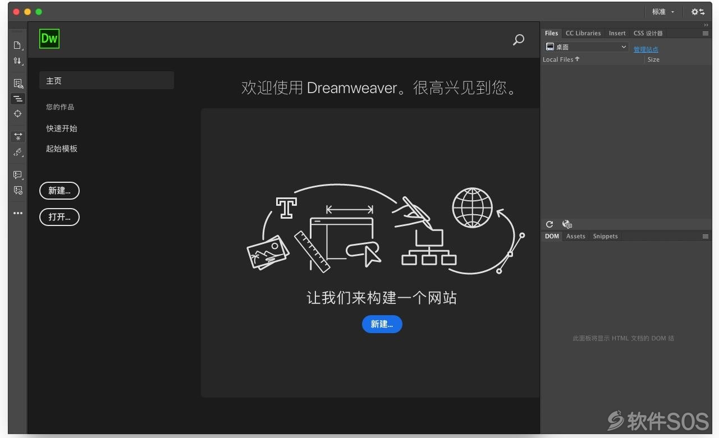
Task: Click the globe log icon in Files panel
Action: 567,224
